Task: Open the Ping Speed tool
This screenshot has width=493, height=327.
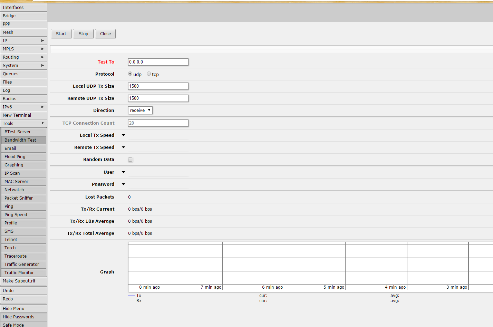Action: (24, 215)
